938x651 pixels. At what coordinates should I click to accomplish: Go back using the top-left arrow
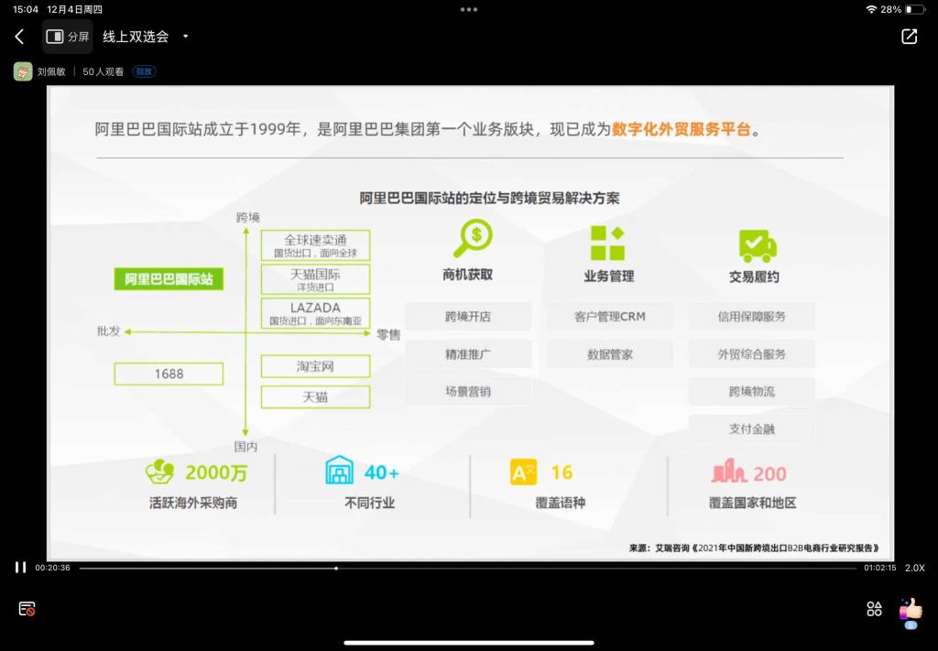[19, 37]
